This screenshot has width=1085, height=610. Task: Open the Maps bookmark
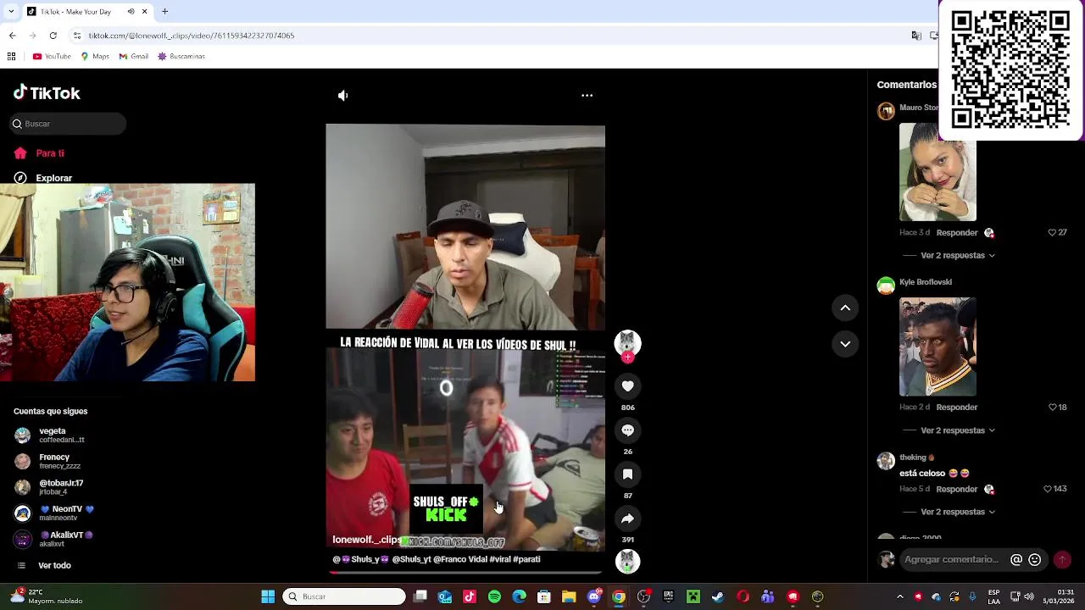coord(95,57)
